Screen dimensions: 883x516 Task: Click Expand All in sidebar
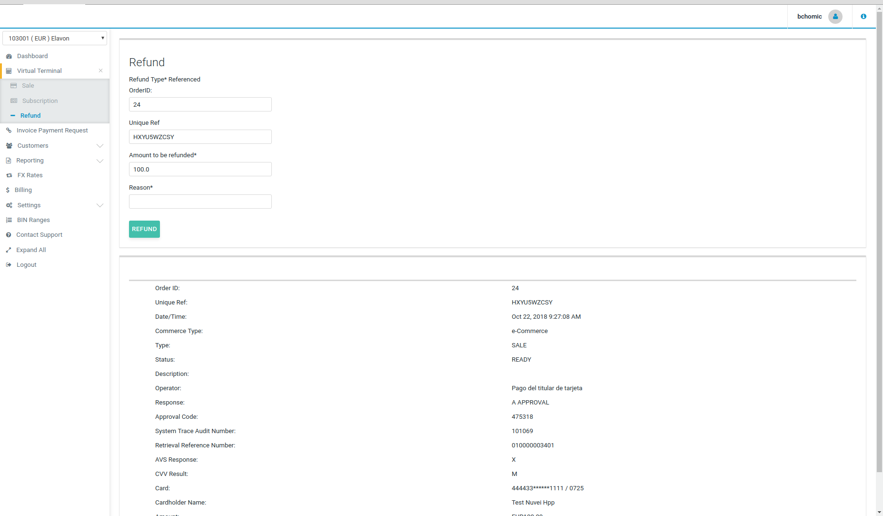(31, 250)
